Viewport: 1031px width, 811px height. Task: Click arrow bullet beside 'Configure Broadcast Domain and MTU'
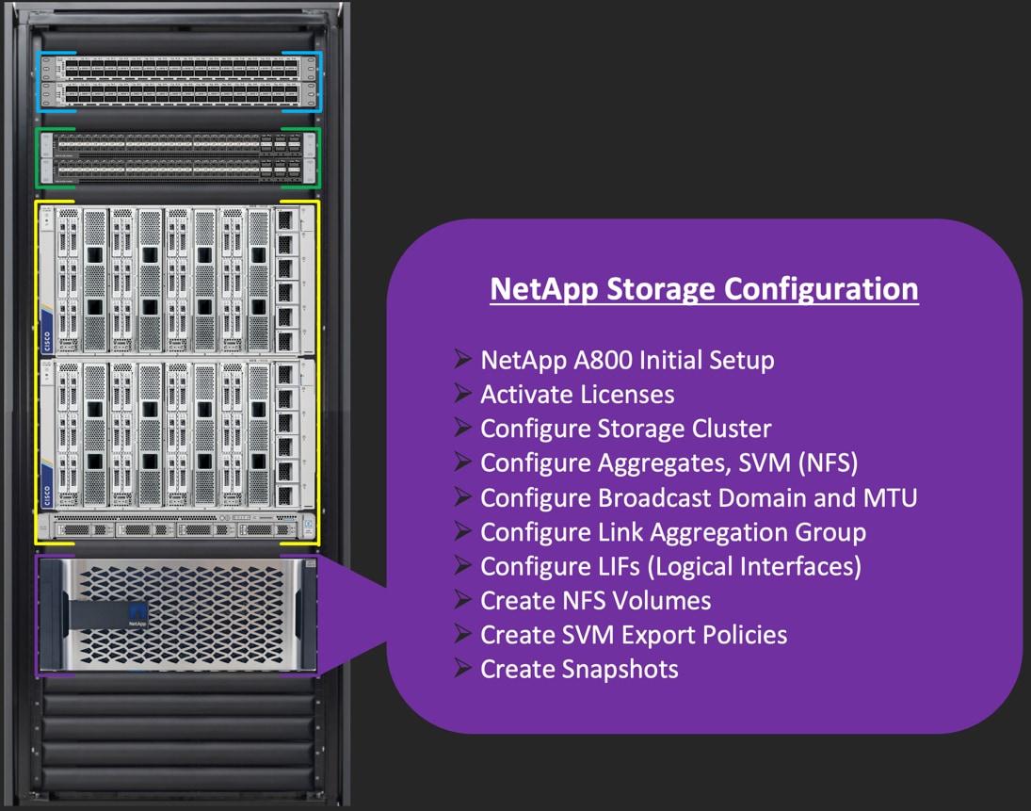tap(463, 496)
